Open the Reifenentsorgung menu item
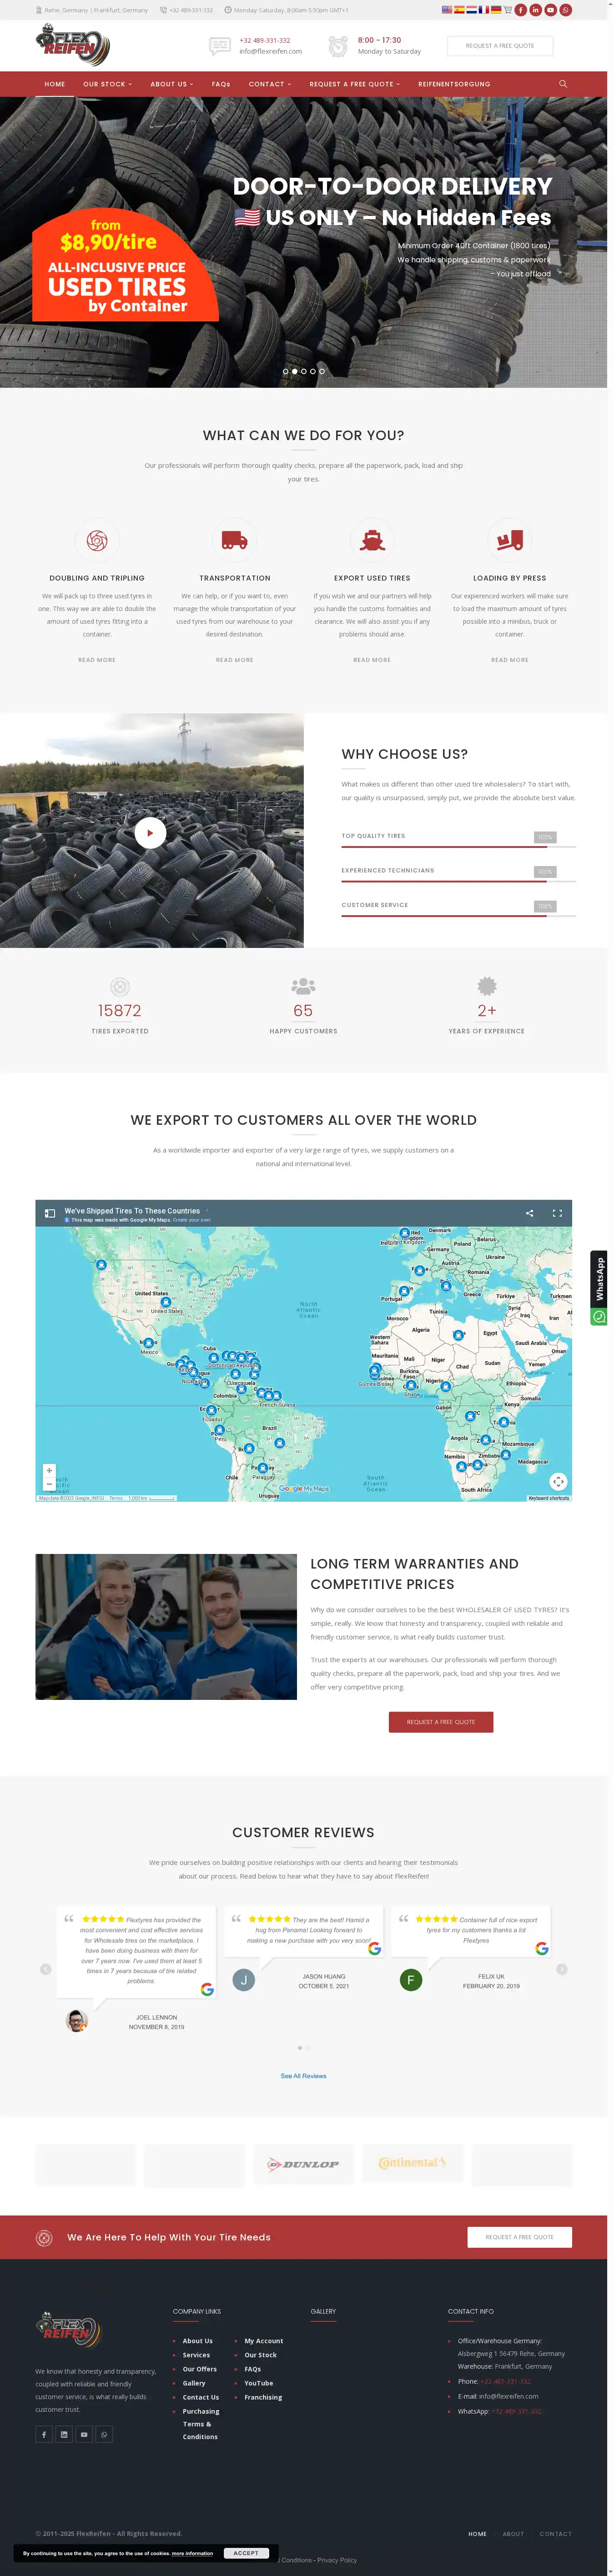 click(x=454, y=84)
